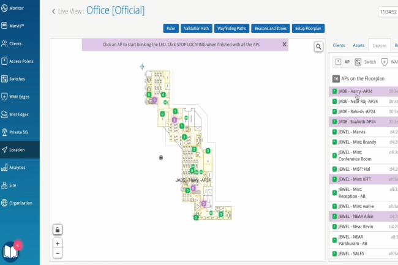Select JEWEL - Mist: KITT row
This screenshot has height=265, width=398.
364,179
